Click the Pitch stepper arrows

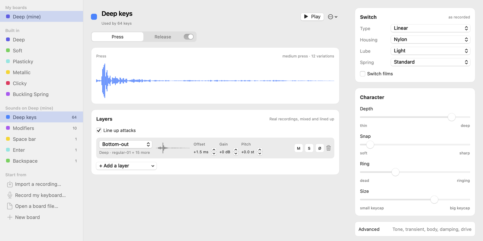click(x=260, y=152)
